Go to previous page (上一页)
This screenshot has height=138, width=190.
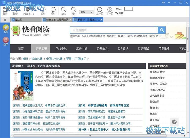pyautogui.click(x=100, y=10)
